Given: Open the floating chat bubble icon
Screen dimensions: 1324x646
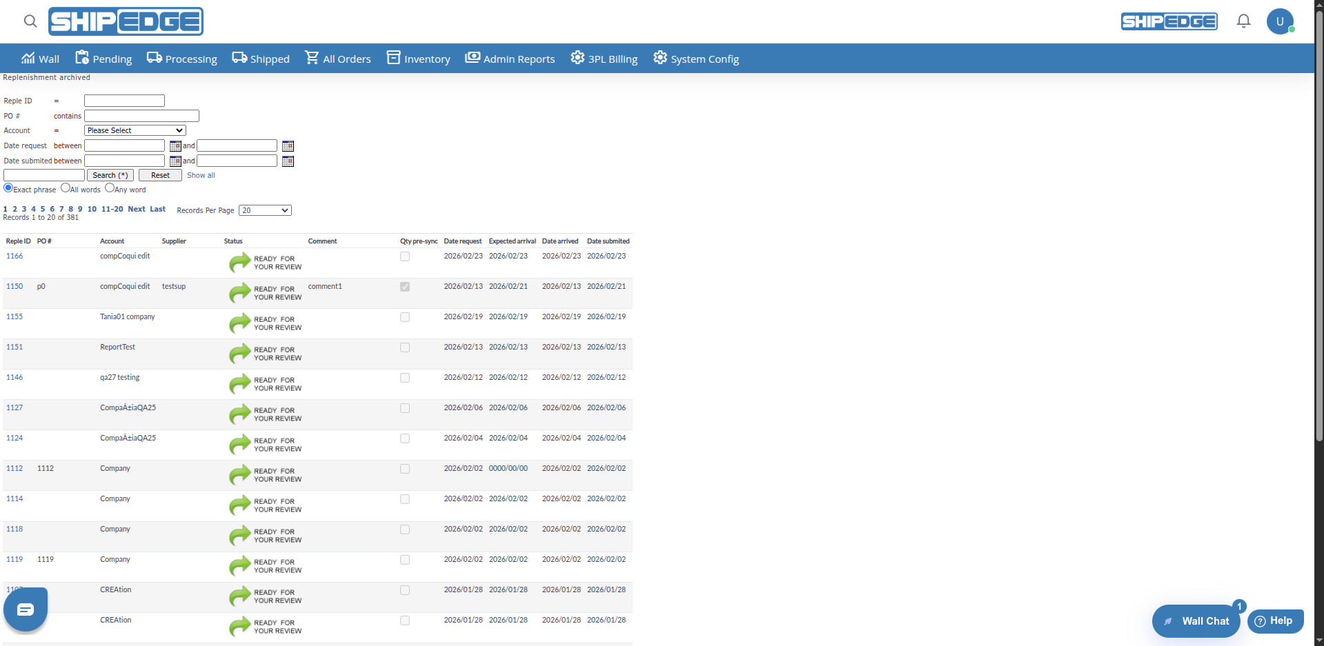Looking at the screenshot, I should click(x=26, y=609).
